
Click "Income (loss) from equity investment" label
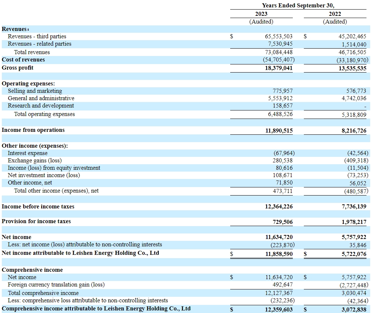tap(54, 168)
